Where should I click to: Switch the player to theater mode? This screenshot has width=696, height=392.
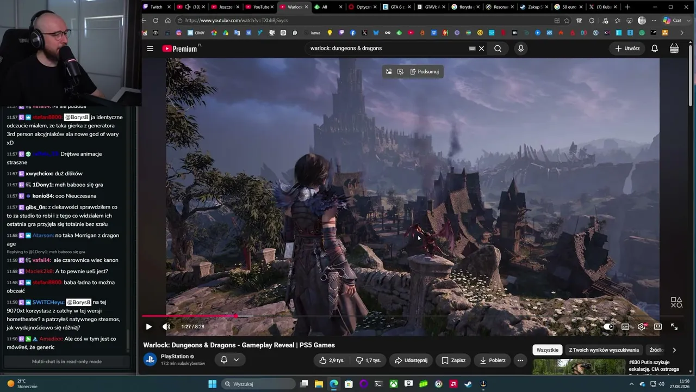[x=658, y=327]
